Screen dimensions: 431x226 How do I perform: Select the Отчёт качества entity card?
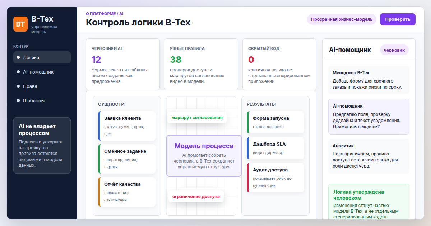(127, 192)
